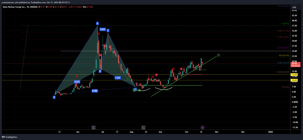The height and width of the screenshot is (140, 303).
Task: Click the Dec label on the time axis
Action: [243, 132]
